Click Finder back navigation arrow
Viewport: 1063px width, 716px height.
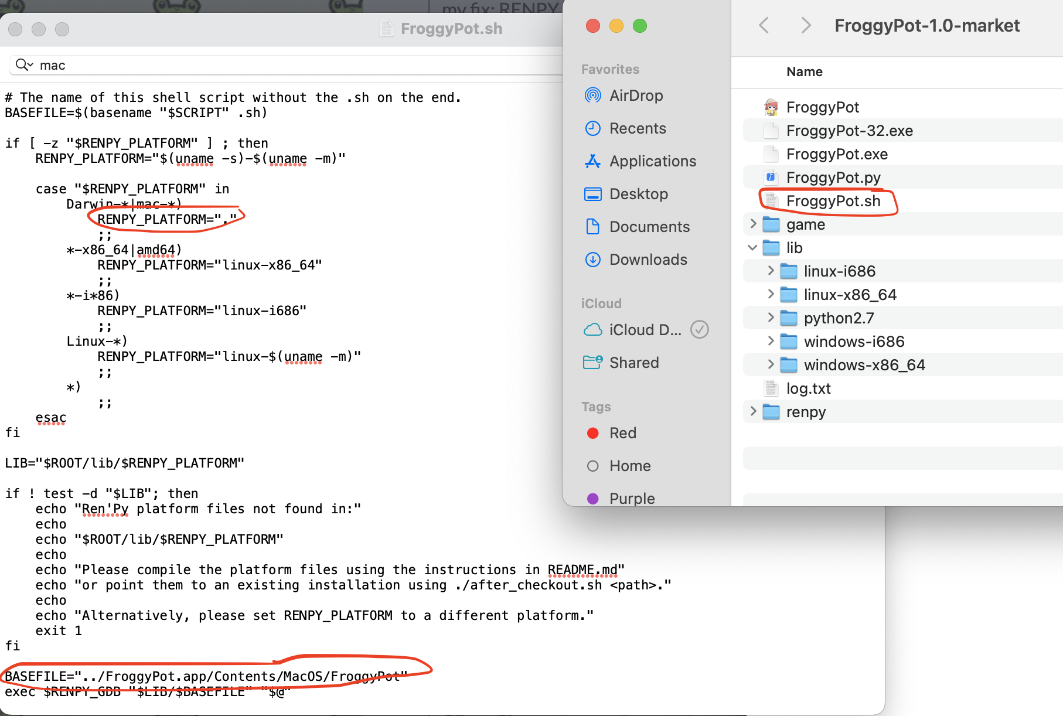(x=764, y=25)
